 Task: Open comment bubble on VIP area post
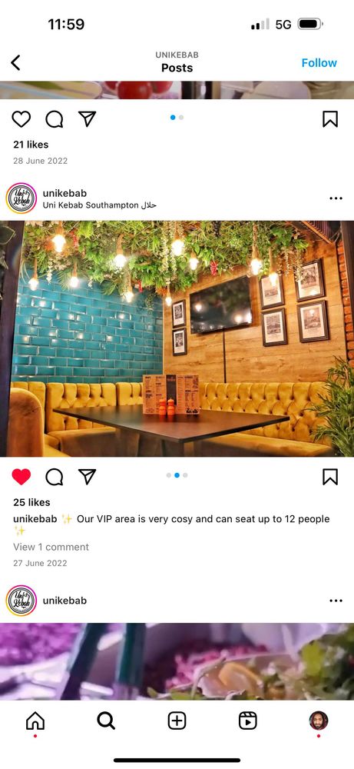point(55,476)
